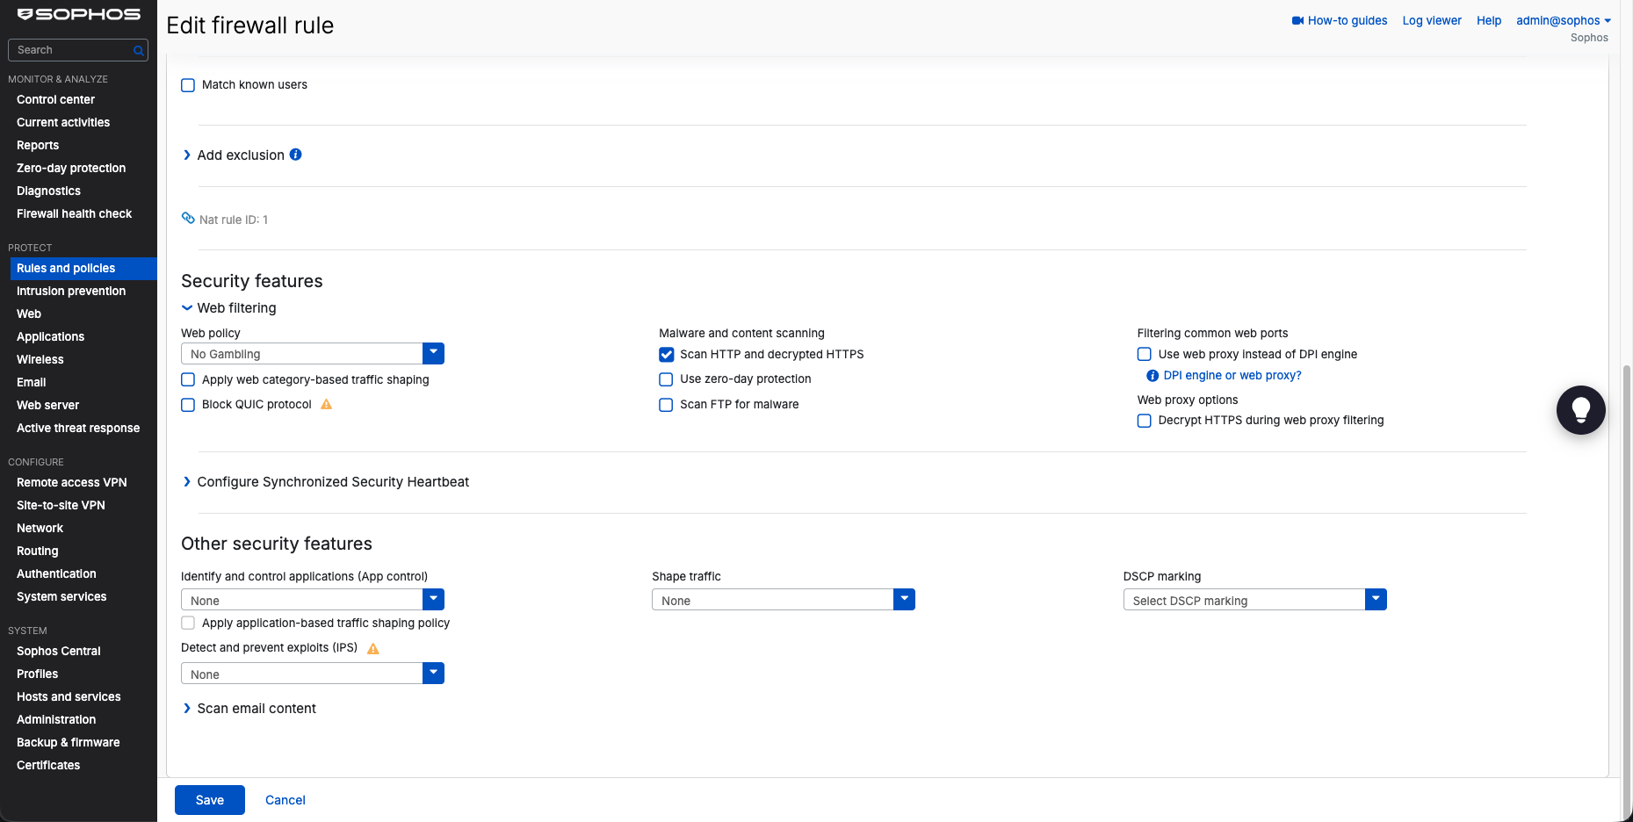Open the lightbulb assistant button
This screenshot has height=822, width=1633.
tap(1580, 410)
